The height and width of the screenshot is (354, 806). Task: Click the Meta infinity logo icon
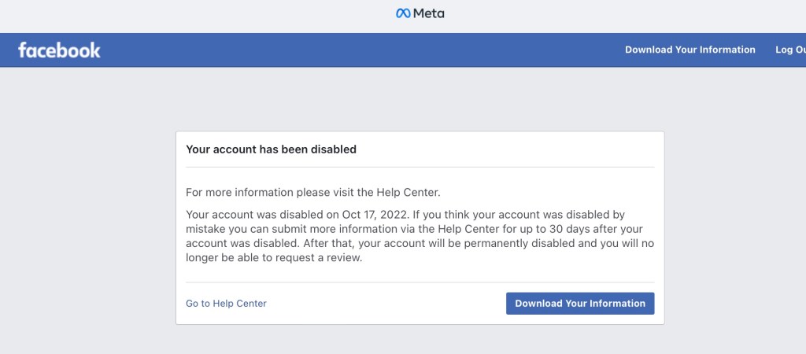pos(403,13)
